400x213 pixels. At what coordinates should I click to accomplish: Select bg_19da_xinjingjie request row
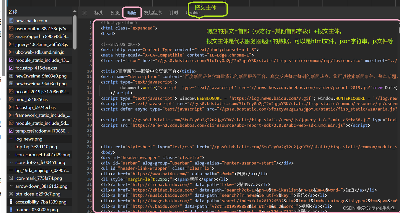click(40, 170)
